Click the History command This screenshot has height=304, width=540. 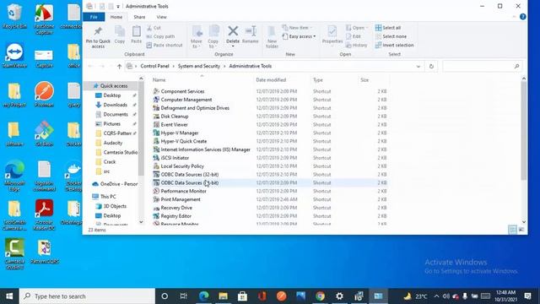(x=357, y=45)
